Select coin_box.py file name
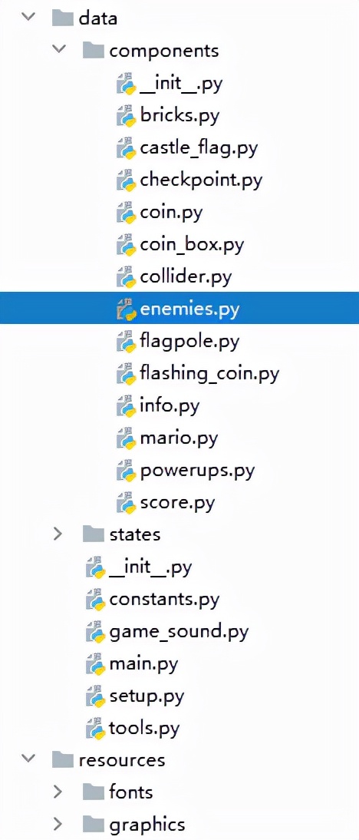This screenshot has width=359, height=840. (192, 246)
